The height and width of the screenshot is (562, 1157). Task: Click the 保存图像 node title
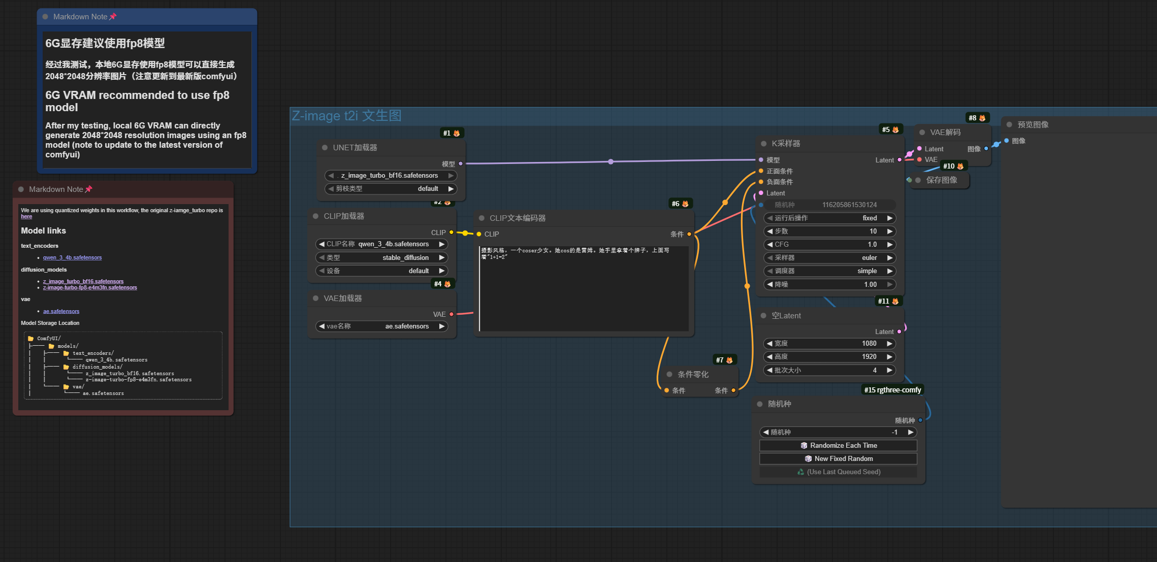point(941,180)
